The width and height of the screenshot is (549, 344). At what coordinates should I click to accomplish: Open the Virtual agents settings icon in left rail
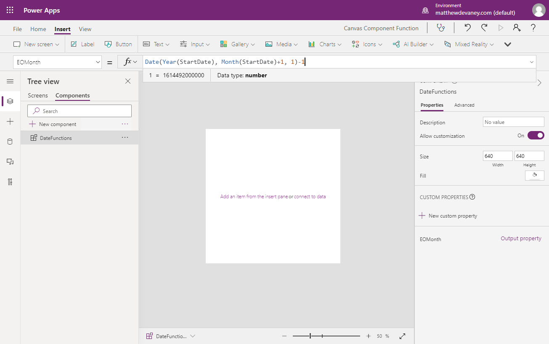coord(11,182)
